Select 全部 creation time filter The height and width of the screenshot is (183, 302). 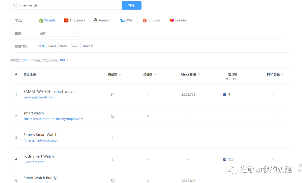[x=41, y=46]
